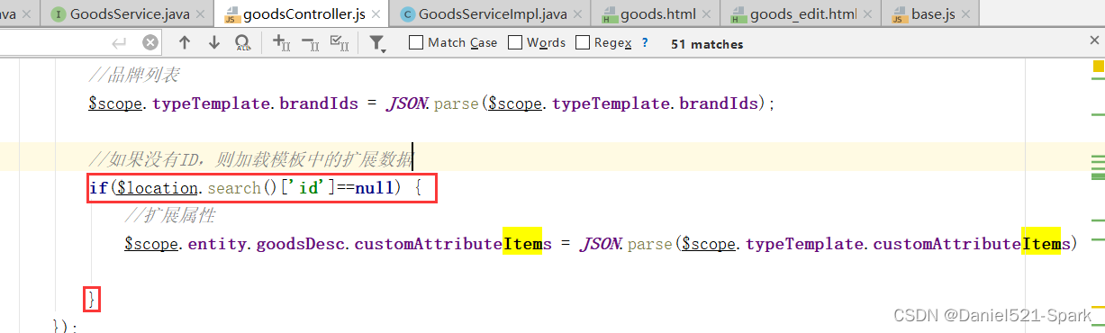The image size is (1105, 333).
Task: Open the goods_edit.html tab
Action: (801, 13)
